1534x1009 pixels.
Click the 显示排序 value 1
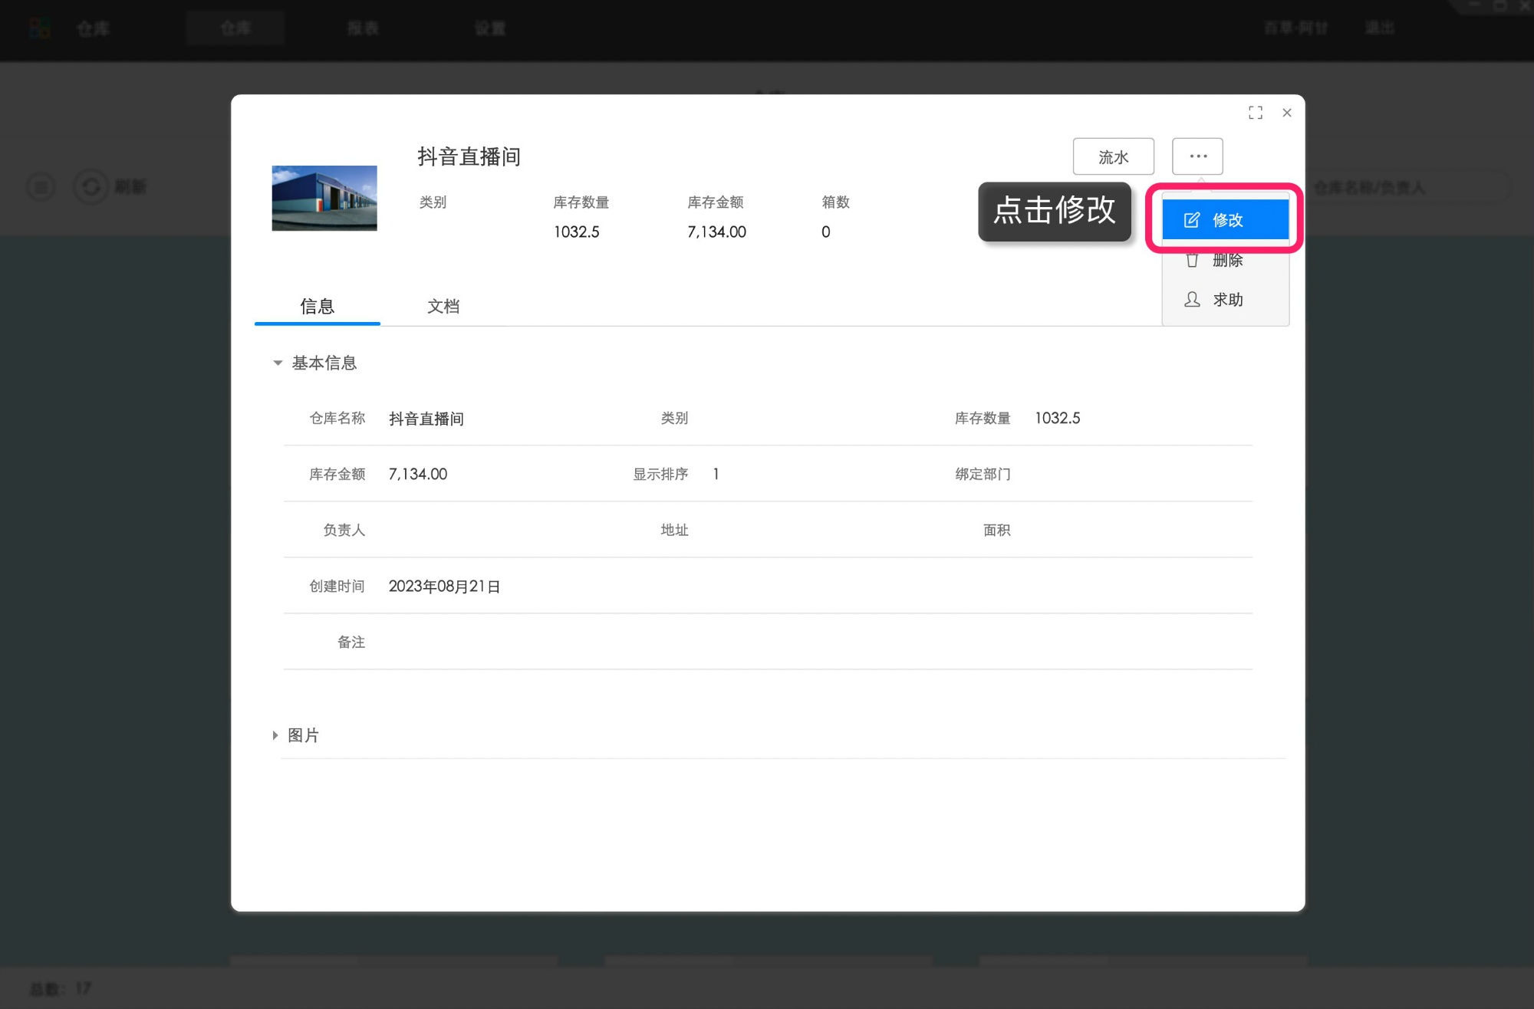tap(716, 474)
